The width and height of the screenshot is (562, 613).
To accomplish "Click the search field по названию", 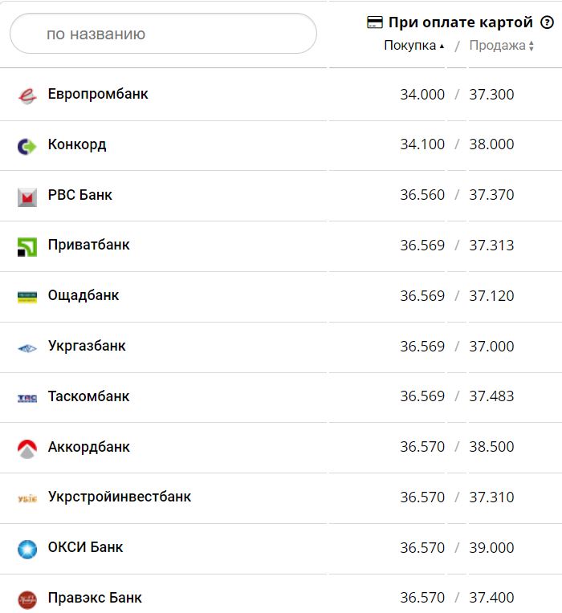I will (x=163, y=34).
